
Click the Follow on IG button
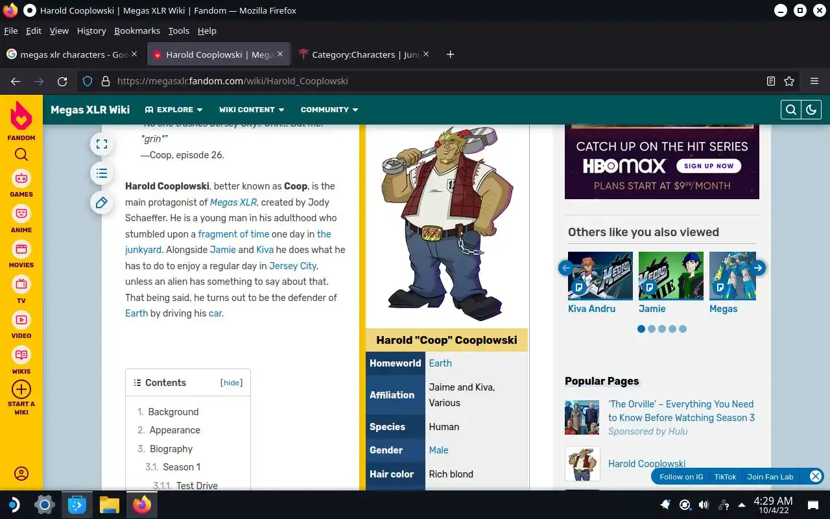(681, 477)
